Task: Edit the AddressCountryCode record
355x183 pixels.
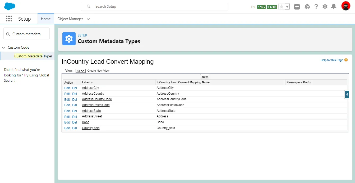Action: [x=67, y=99]
